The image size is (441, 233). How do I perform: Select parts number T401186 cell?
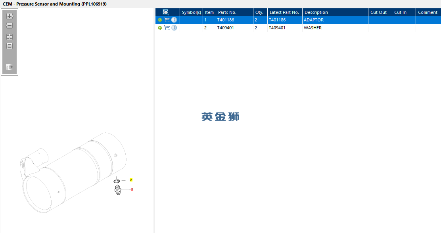pyautogui.click(x=234, y=20)
